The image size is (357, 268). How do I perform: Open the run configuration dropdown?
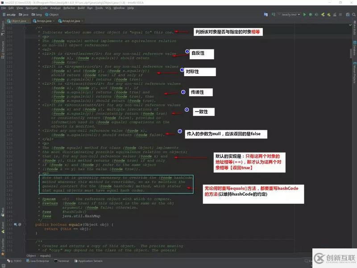[x=289, y=15]
